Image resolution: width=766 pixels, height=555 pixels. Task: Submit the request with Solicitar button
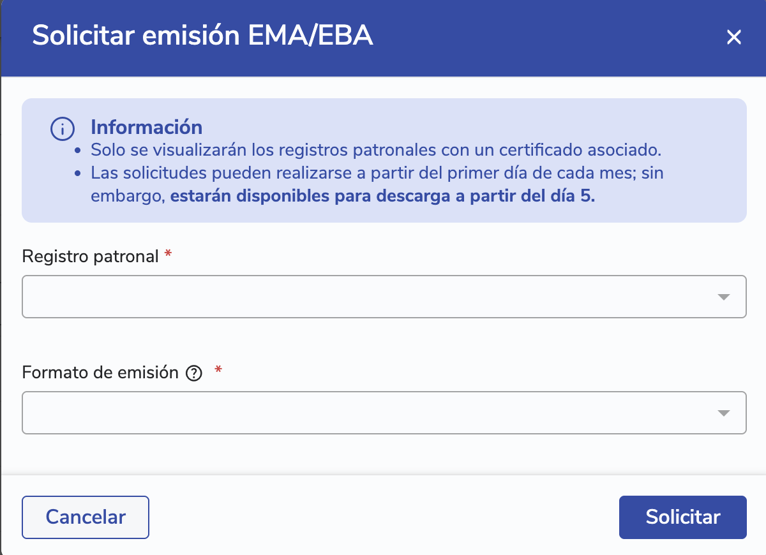pos(682,517)
